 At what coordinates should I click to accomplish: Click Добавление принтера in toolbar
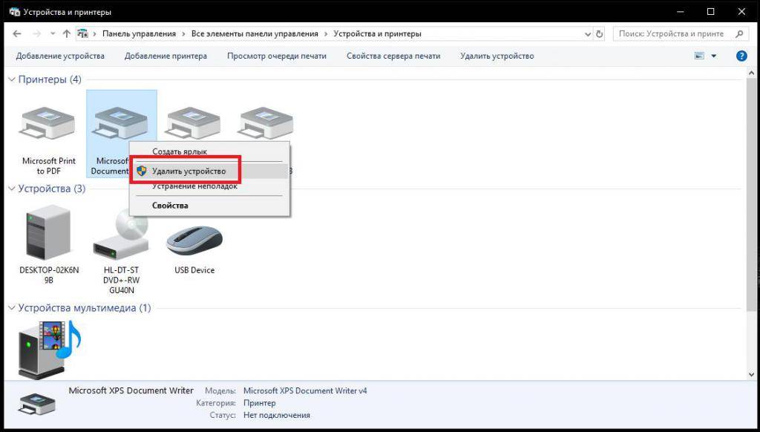point(166,56)
